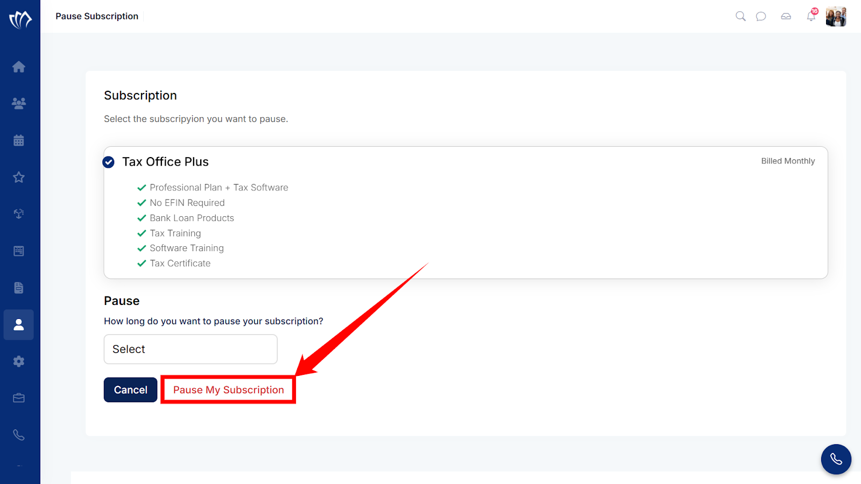Open the briefcase icon in the sidebar
Screen dimensions: 861x484
[19, 398]
